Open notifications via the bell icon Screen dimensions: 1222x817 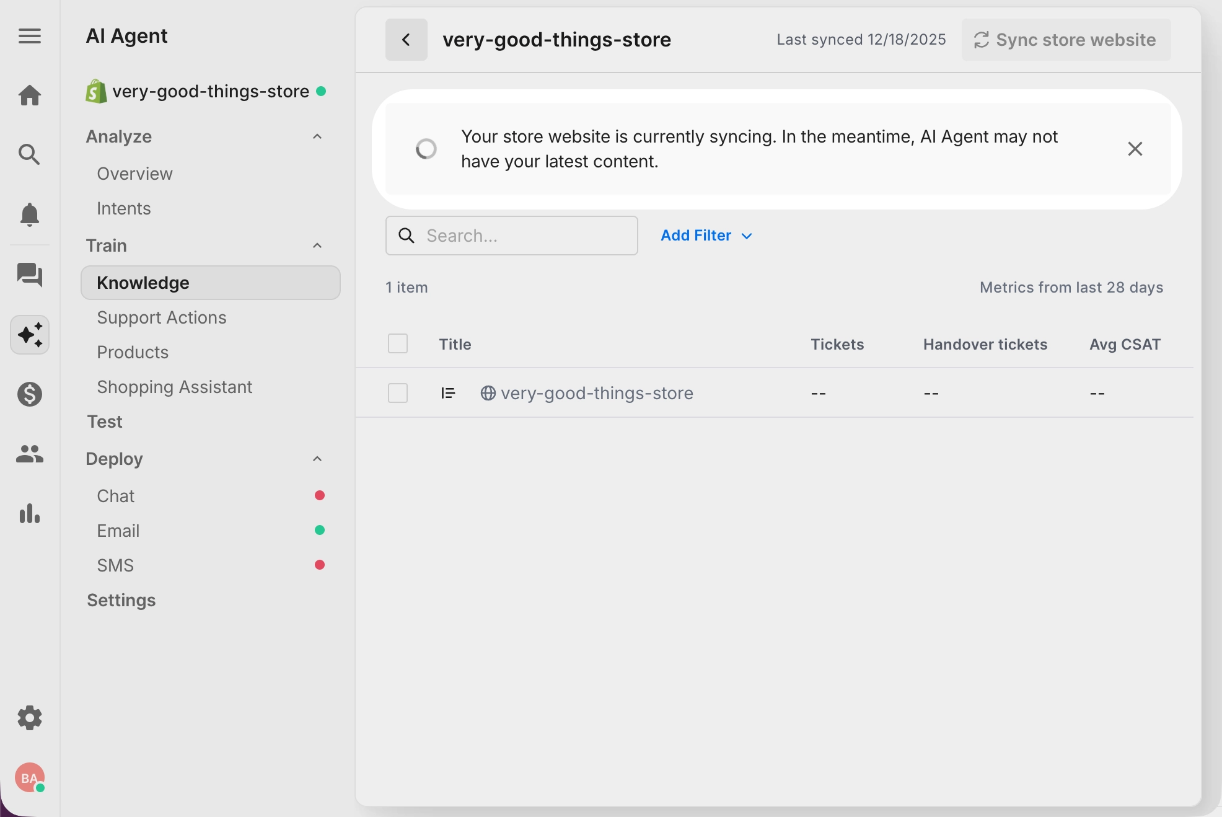pos(29,214)
